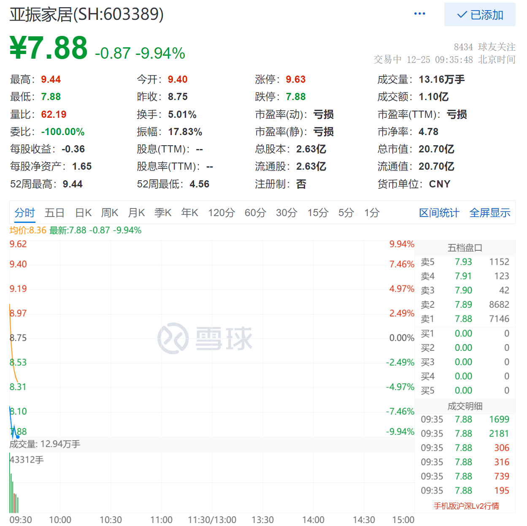Viewport: 527px width, 526px height.
Task: Click the 成交量: 12.94万手 chart label
Action: (45, 444)
